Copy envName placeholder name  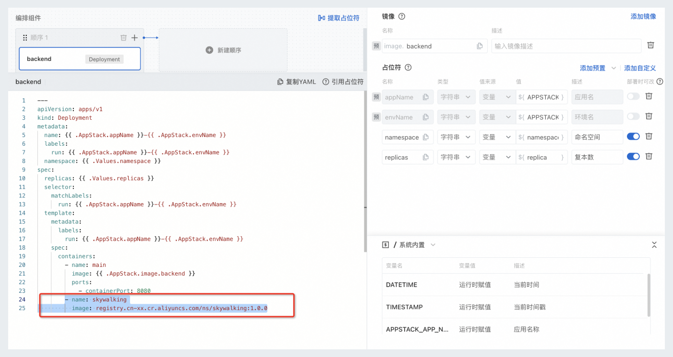(425, 117)
